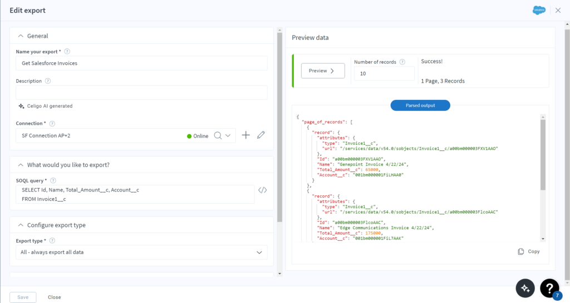Click the Online connection status indicator

[198, 136]
